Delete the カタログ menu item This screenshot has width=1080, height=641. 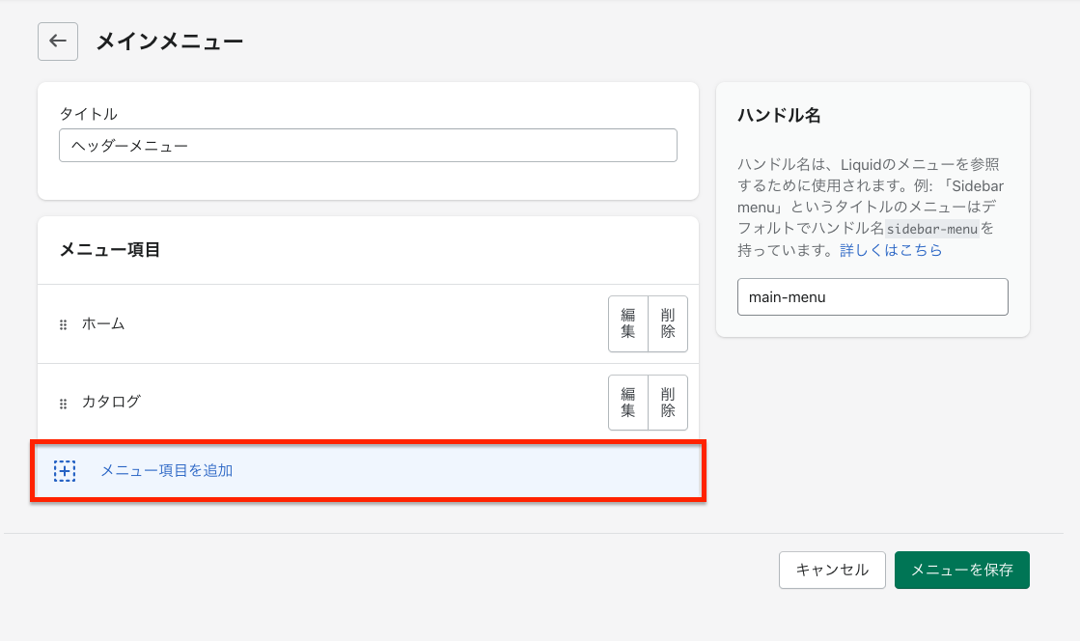pyautogui.click(x=668, y=403)
